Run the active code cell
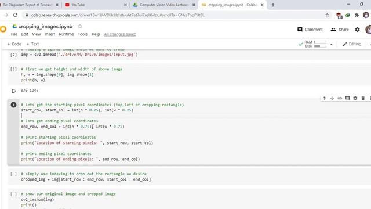The height and width of the screenshot is (209, 371). point(13,105)
